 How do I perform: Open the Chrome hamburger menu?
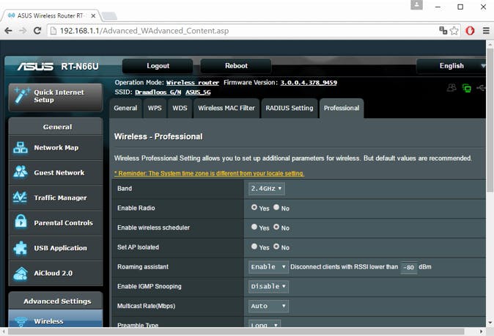coord(486,31)
